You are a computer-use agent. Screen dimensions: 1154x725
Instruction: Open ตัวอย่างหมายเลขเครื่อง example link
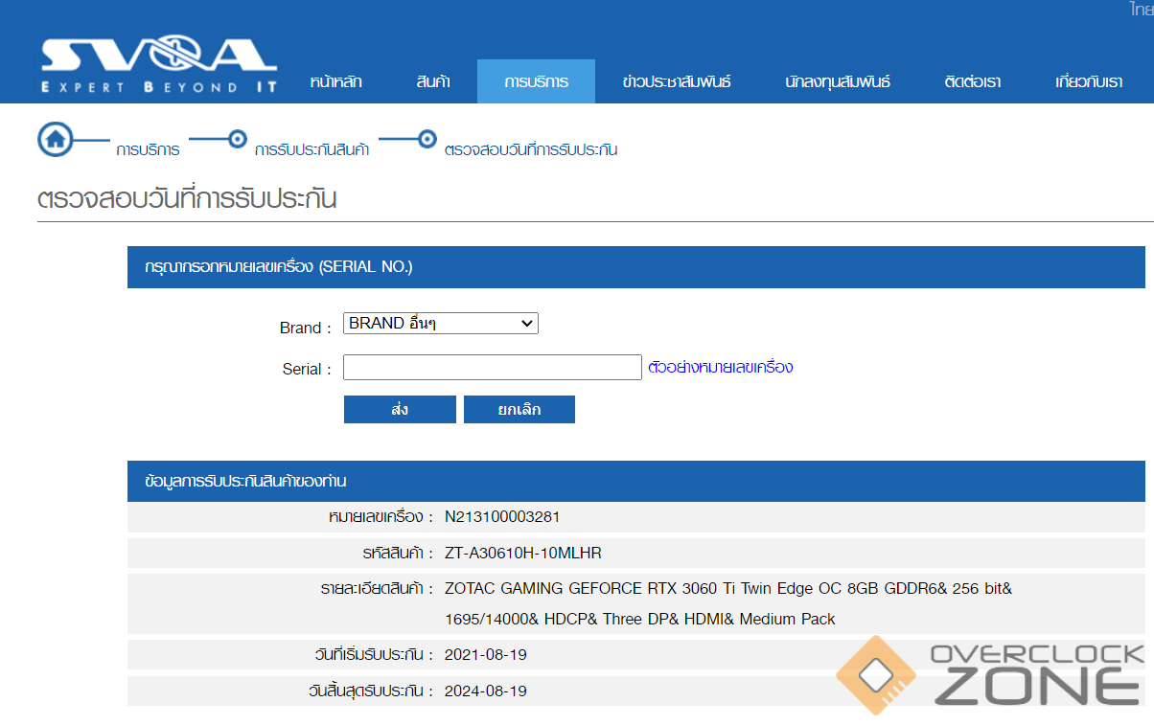click(721, 367)
